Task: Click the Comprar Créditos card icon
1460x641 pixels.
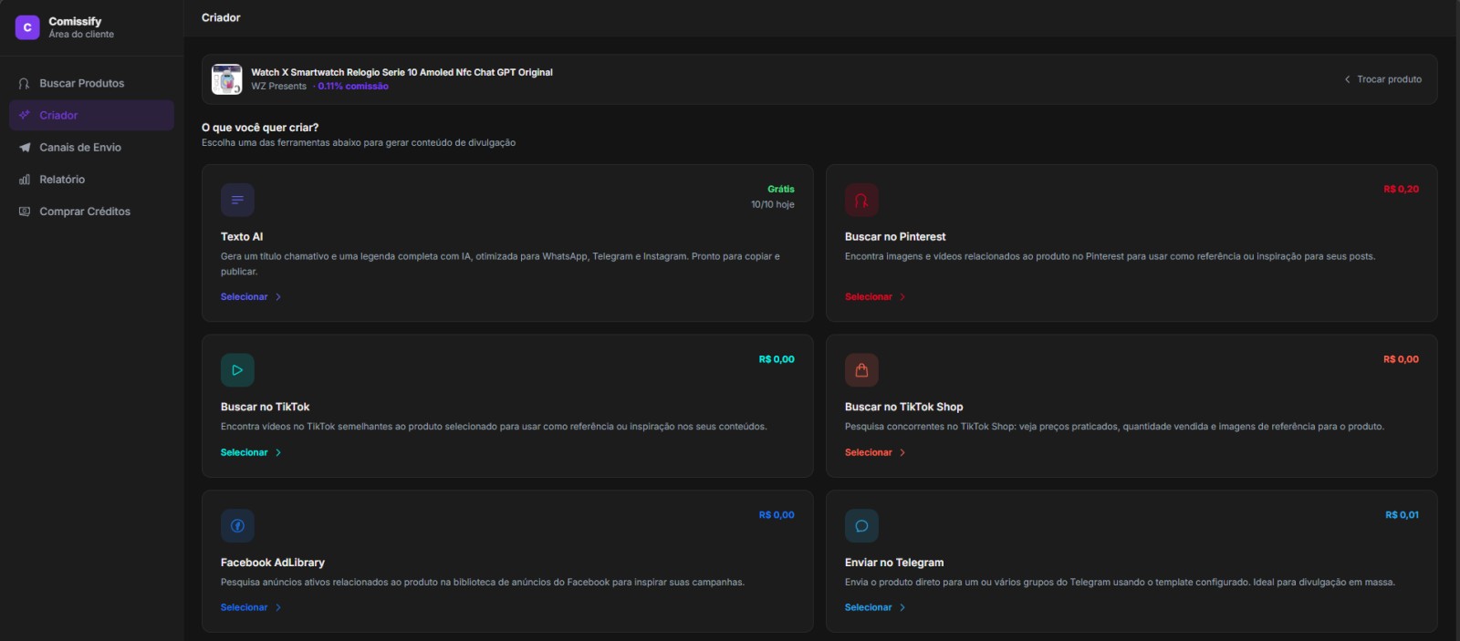Action: 25,212
